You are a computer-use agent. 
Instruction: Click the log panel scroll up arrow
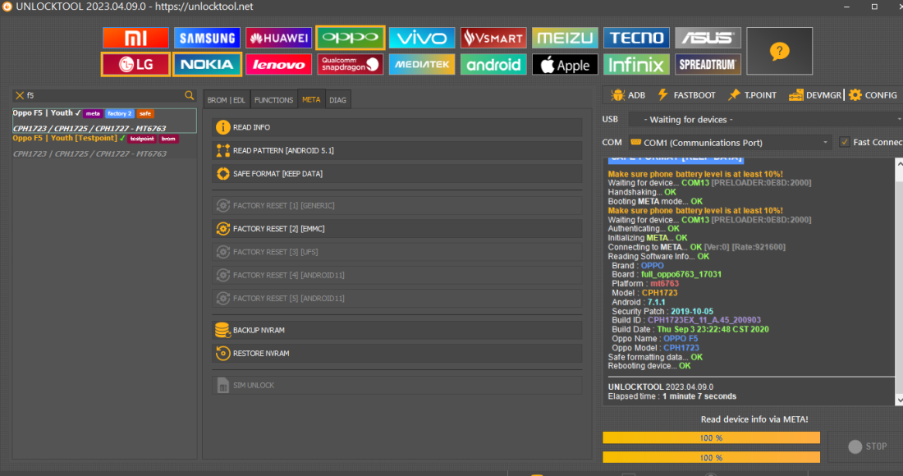(x=899, y=163)
